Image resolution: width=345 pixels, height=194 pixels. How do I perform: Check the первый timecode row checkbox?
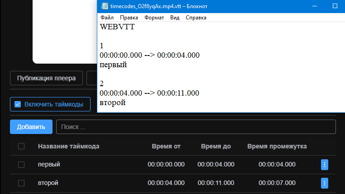pos(21,165)
